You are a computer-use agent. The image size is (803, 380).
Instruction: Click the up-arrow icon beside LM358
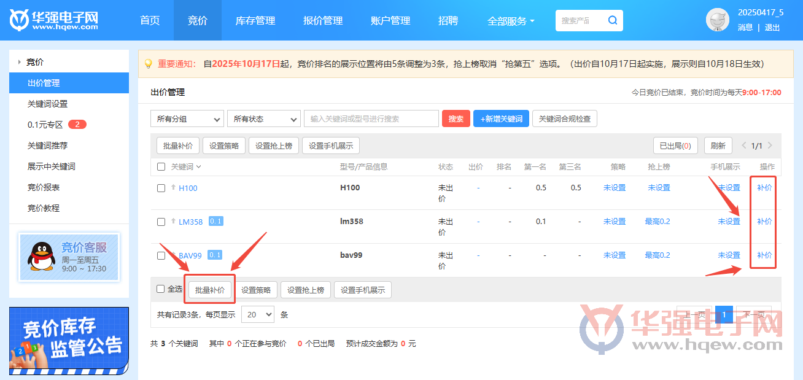coord(173,222)
